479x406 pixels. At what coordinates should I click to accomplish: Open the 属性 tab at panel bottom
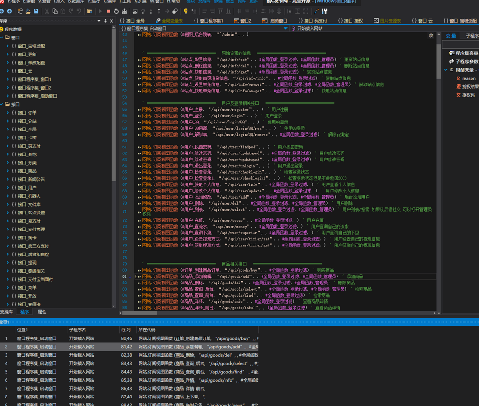click(x=42, y=312)
